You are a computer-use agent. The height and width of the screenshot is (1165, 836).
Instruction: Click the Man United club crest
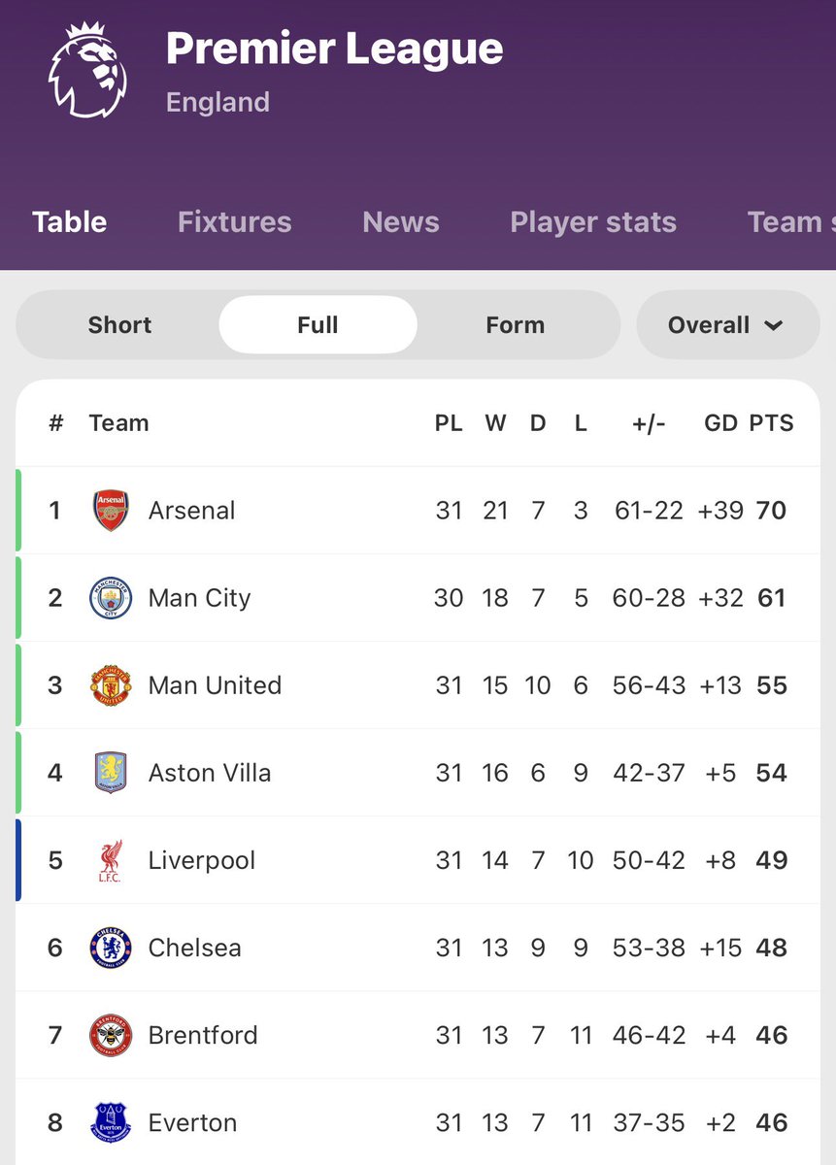pos(111,685)
